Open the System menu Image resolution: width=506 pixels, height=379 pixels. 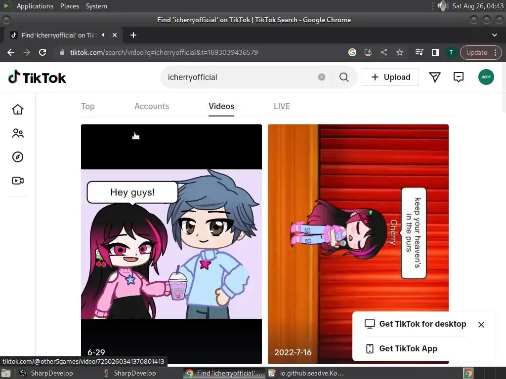pos(96,6)
